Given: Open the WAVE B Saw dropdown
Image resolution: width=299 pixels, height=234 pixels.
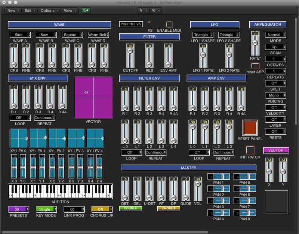Looking at the screenshot, I should tap(46, 35).
